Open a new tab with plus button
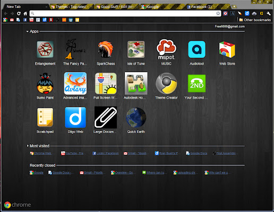Viewport: 274px width, 212px height. point(234,6)
